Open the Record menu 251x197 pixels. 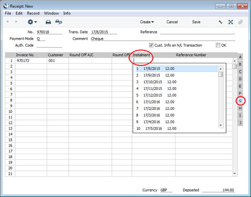click(33, 13)
